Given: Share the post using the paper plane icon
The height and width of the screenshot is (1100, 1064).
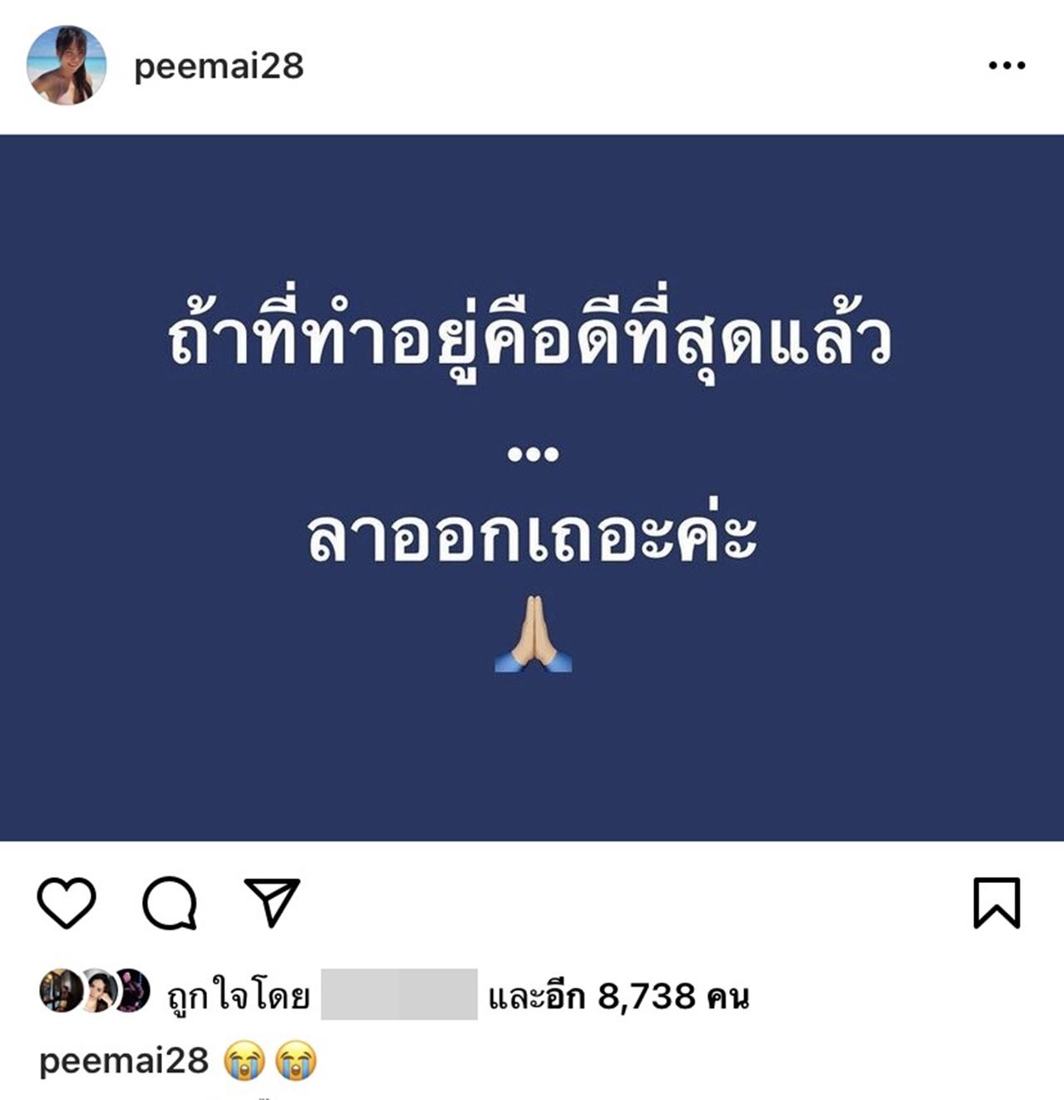Looking at the screenshot, I should click(x=272, y=901).
